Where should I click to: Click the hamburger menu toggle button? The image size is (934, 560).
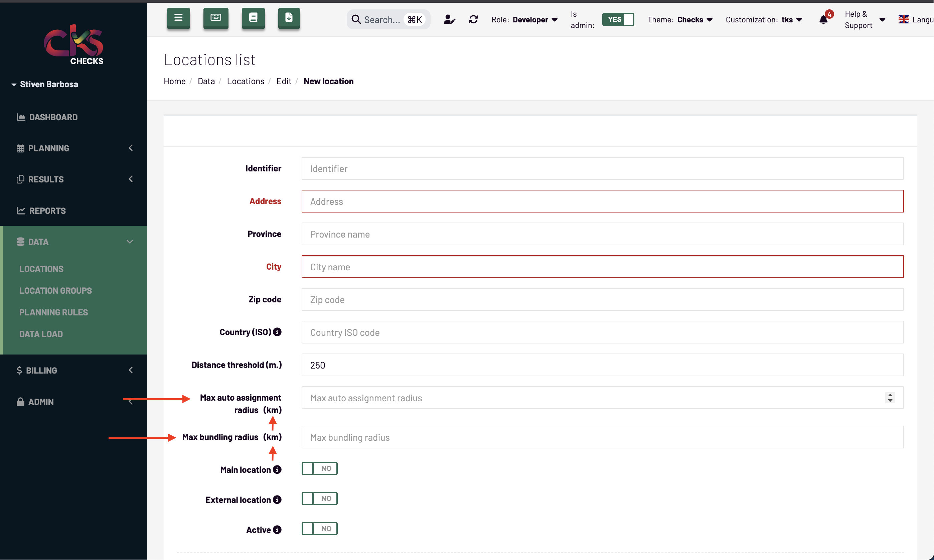coord(178,18)
